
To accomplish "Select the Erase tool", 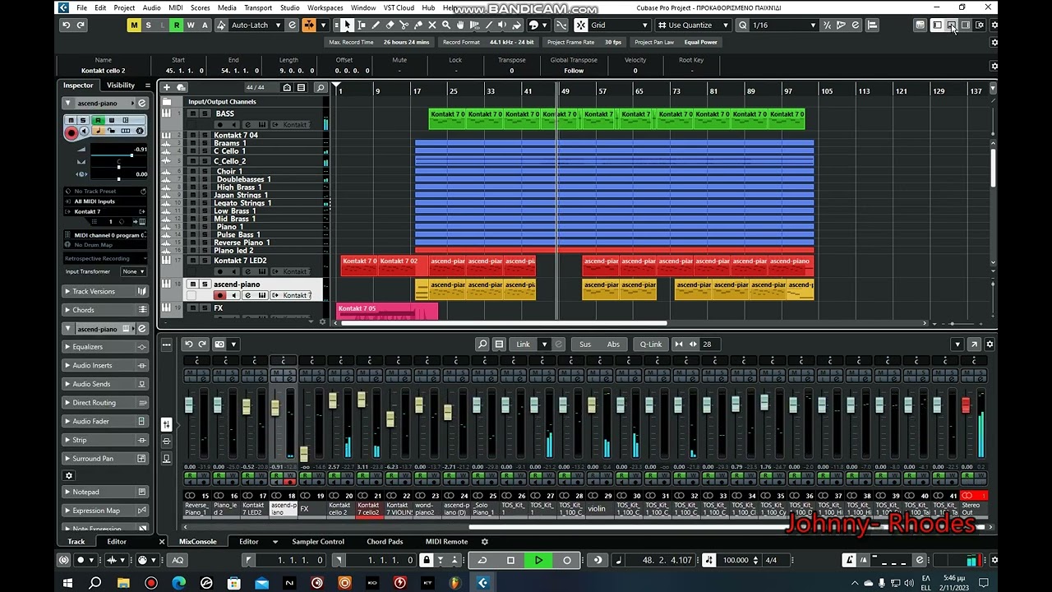I will [x=390, y=25].
